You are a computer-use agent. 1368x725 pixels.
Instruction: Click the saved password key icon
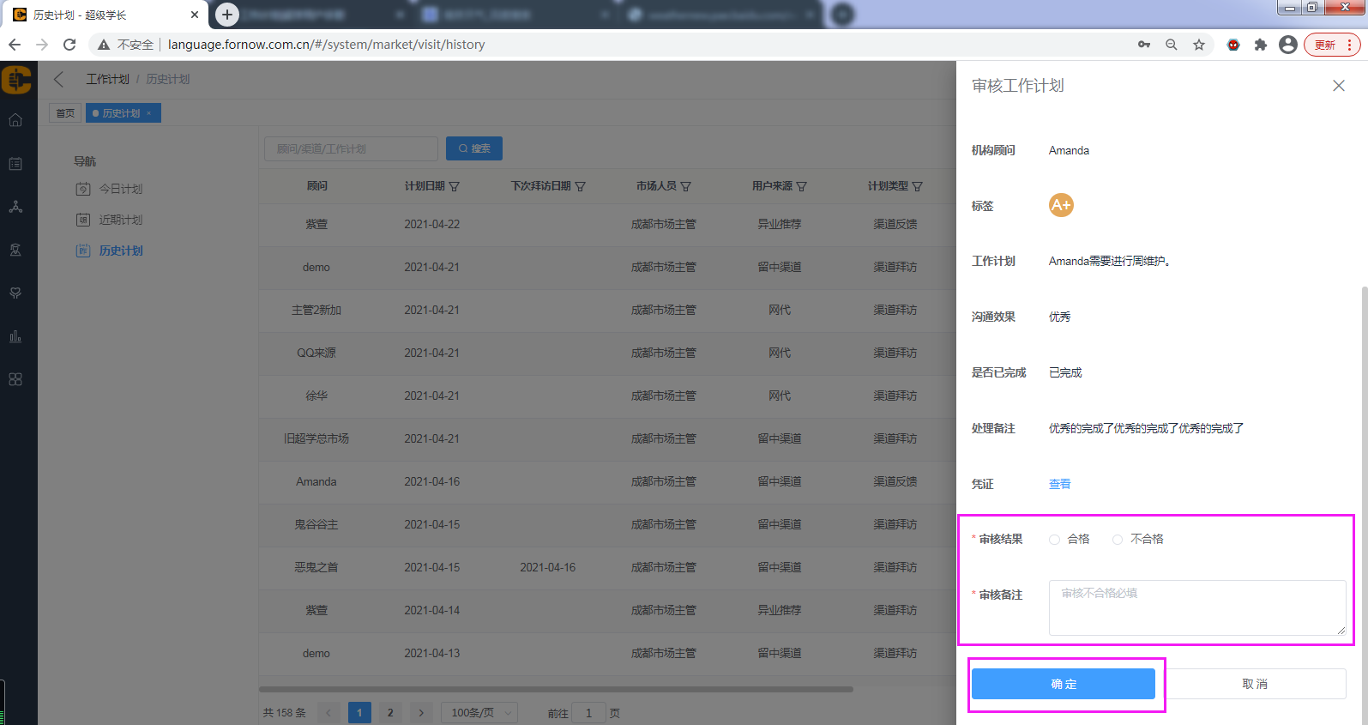click(1144, 45)
